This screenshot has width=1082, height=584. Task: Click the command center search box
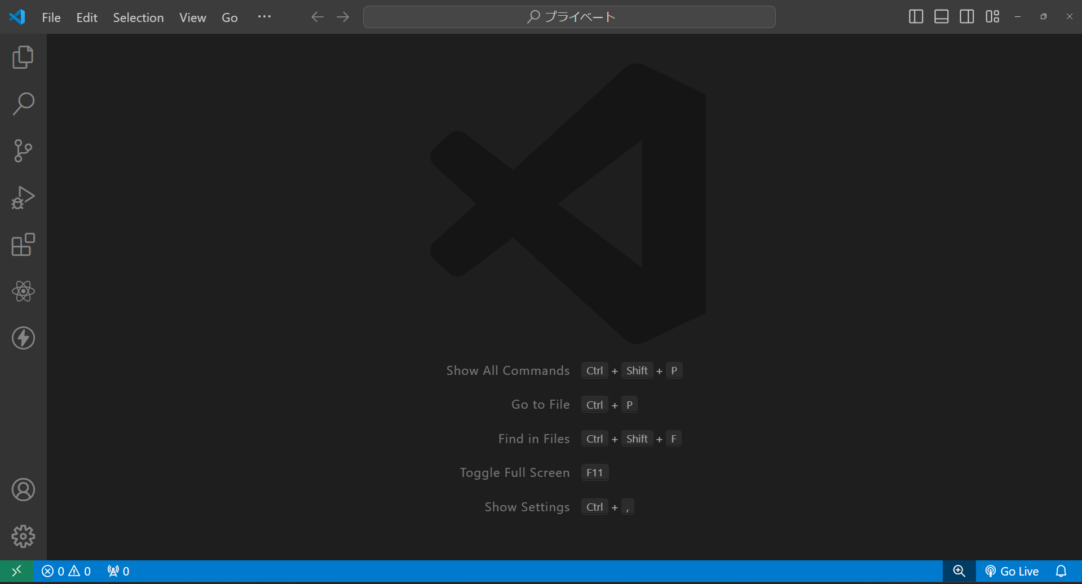coord(569,16)
